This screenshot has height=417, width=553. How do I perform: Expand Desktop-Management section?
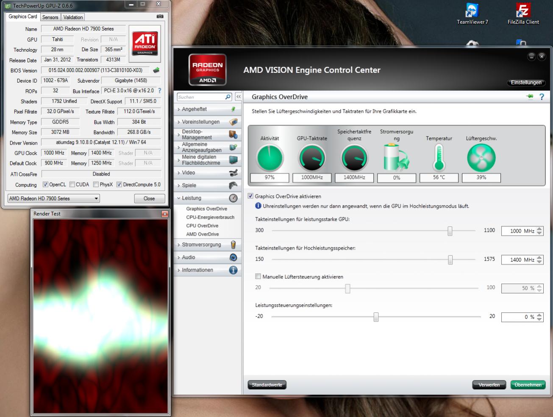207,134
